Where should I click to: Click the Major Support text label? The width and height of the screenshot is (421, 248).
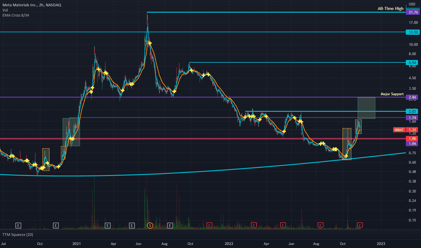(x=392, y=94)
